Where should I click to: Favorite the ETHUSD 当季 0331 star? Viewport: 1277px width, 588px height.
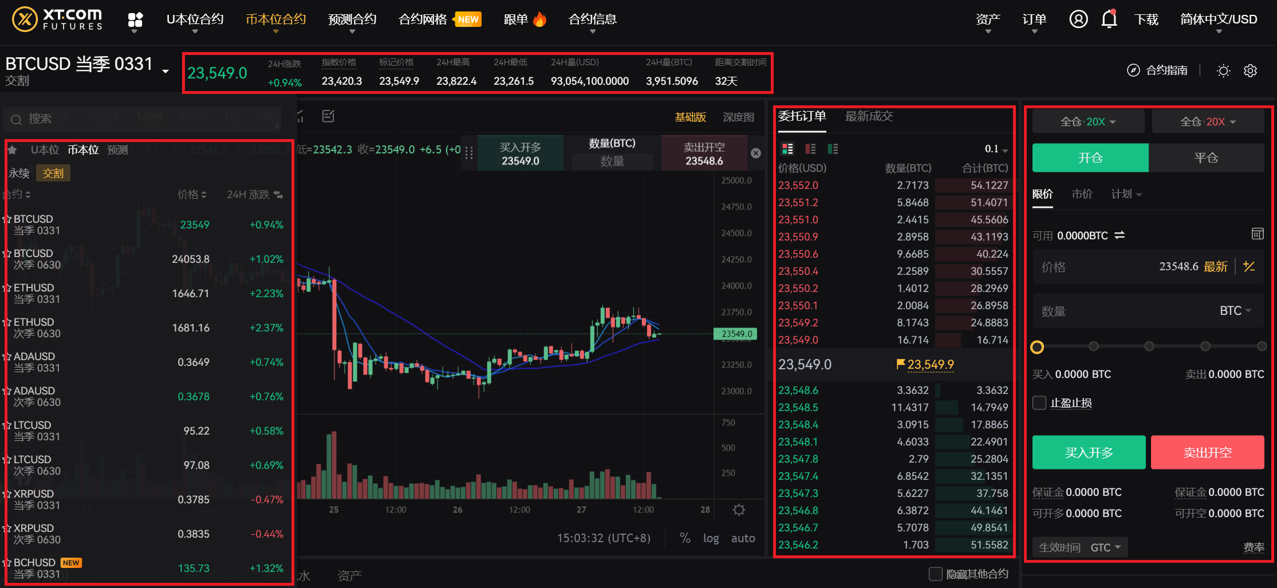(7, 288)
